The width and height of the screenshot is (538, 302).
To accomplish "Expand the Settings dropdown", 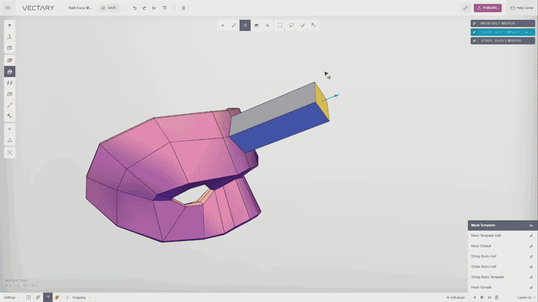I will (11, 297).
